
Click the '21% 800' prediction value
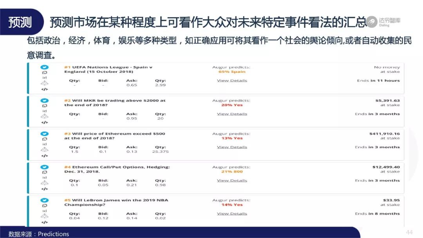232,172
